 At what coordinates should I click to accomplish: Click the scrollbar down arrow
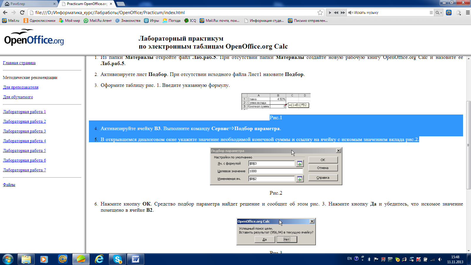(x=468, y=251)
